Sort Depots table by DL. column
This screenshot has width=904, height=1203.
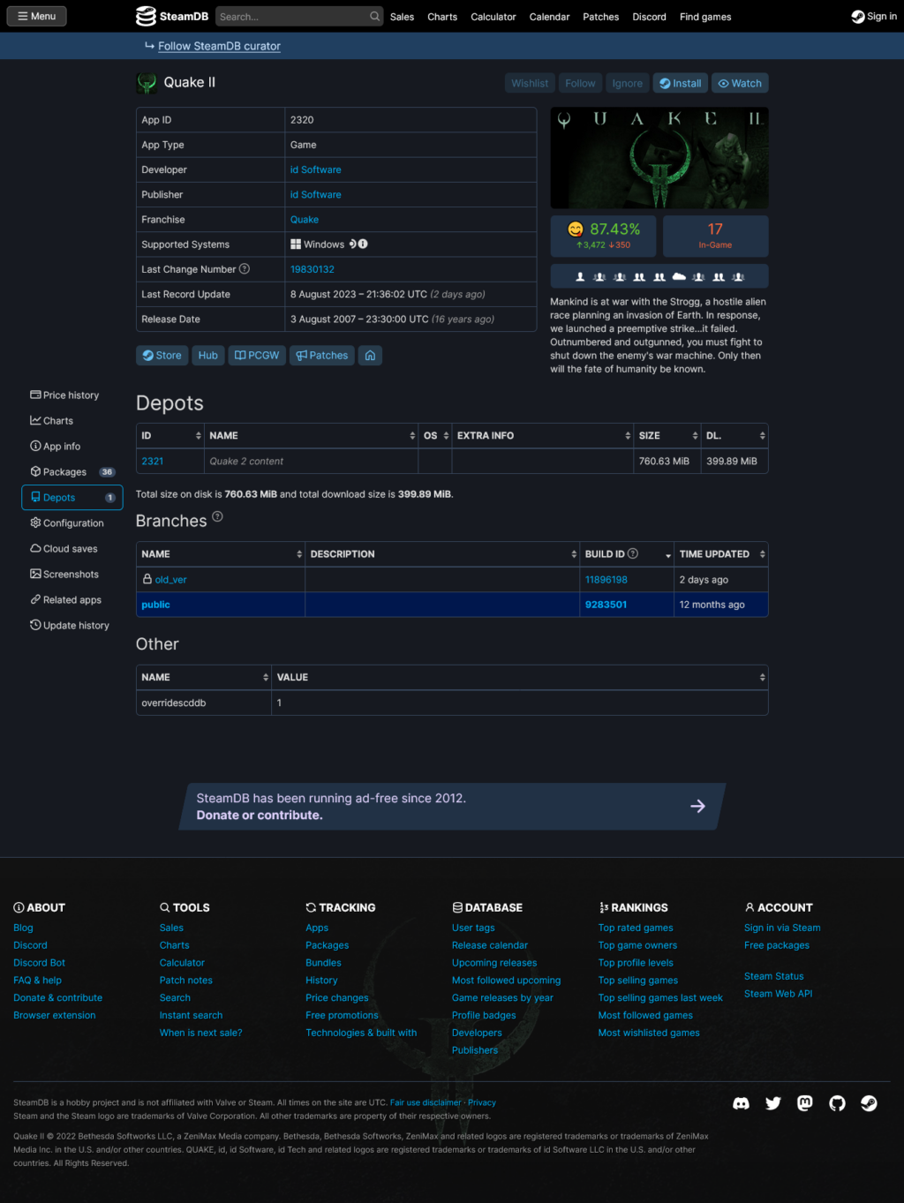pyautogui.click(x=734, y=435)
